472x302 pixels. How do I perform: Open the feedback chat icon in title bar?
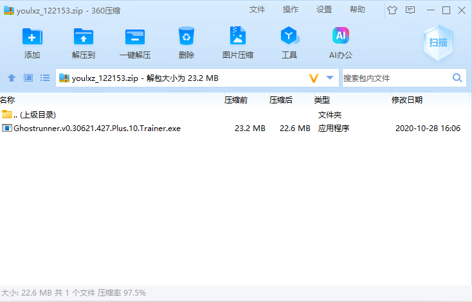coord(410,10)
